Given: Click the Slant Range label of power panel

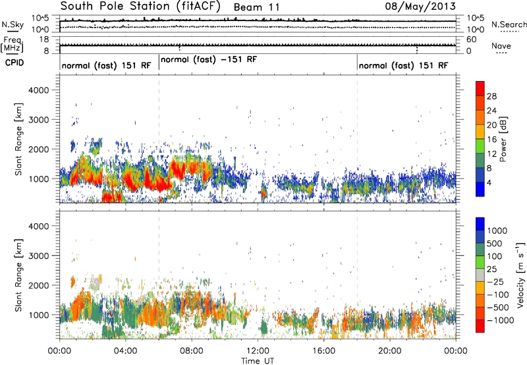Looking at the screenshot, I should pyautogui.click(x=18, y=139).
